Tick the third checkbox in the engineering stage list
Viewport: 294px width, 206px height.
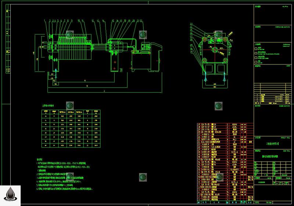point(256,57)
